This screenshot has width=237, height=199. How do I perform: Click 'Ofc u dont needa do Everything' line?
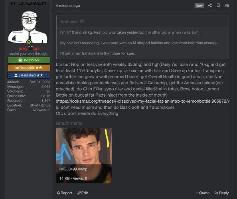click(87, 113)
